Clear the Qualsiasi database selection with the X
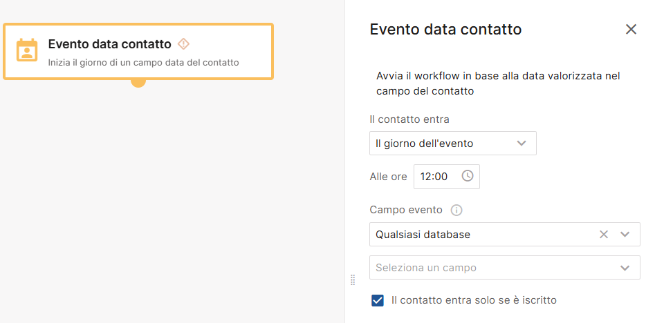The width and height of the screenshot is (655, 323). (604, 235)
